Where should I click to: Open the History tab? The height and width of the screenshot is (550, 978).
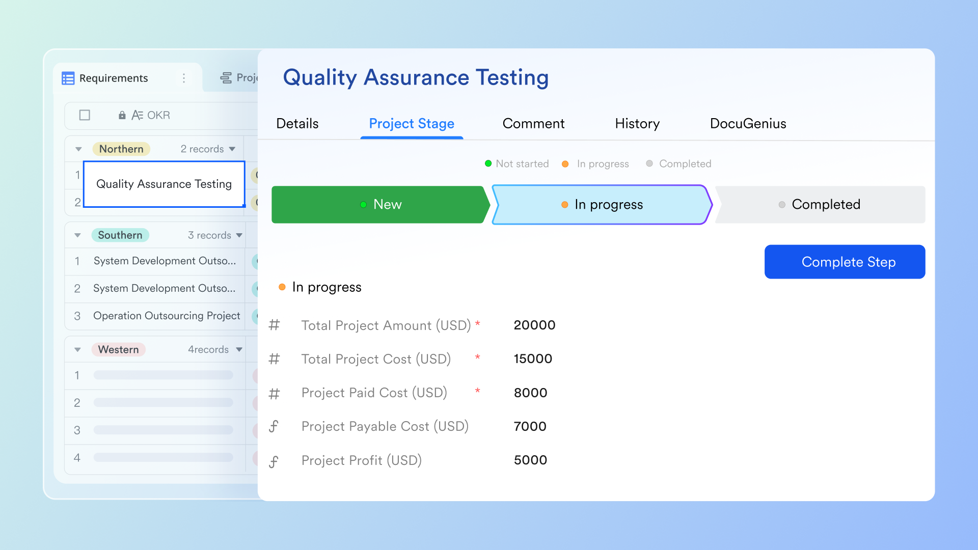637,124
